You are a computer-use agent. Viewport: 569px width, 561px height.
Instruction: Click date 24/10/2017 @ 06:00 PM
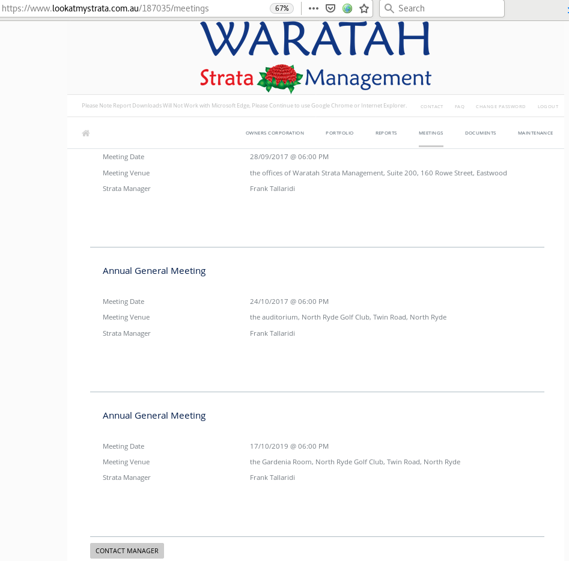tap(289, 302)
